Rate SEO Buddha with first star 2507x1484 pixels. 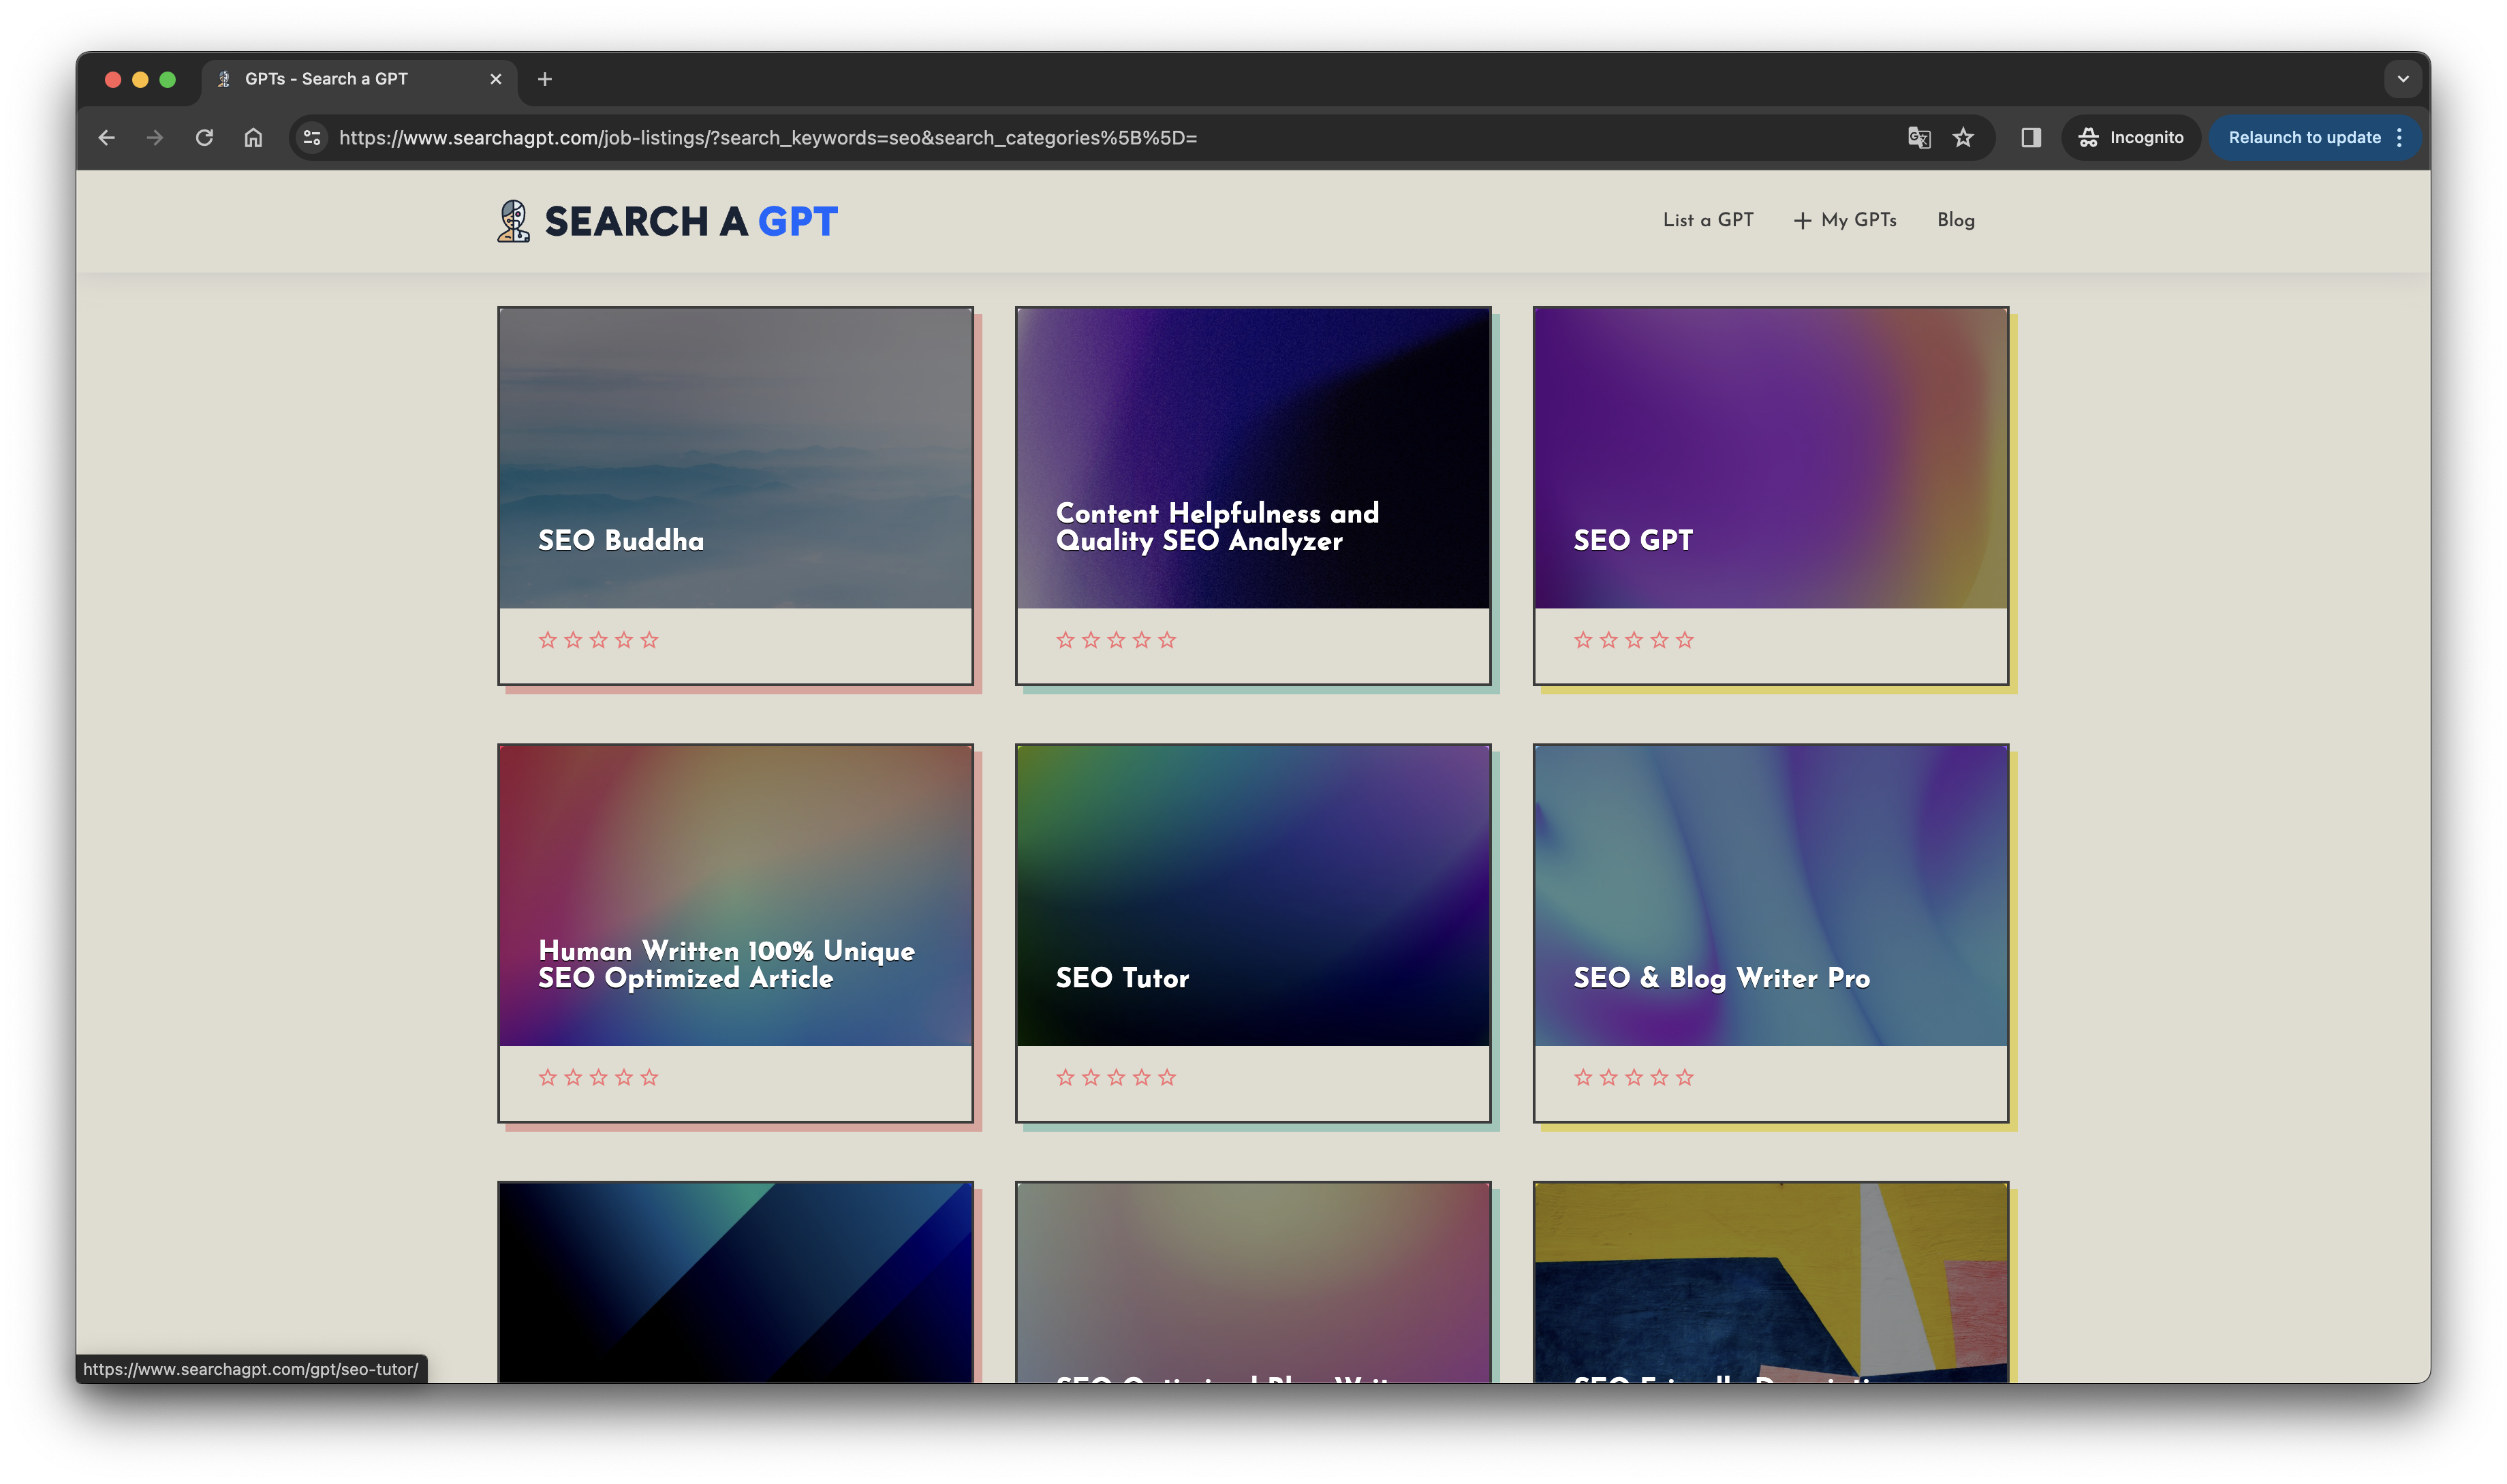pos(548,640)
